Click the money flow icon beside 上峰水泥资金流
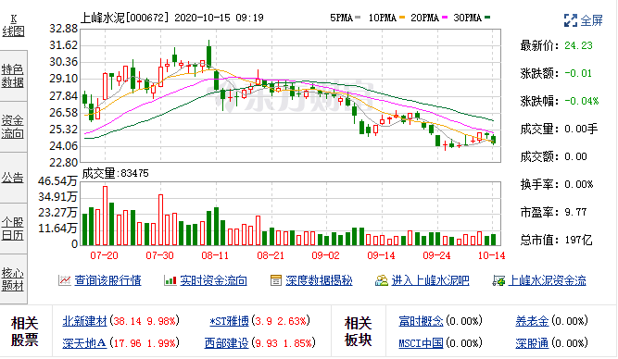This screenshot has width=618, height=359. [498, 280]
